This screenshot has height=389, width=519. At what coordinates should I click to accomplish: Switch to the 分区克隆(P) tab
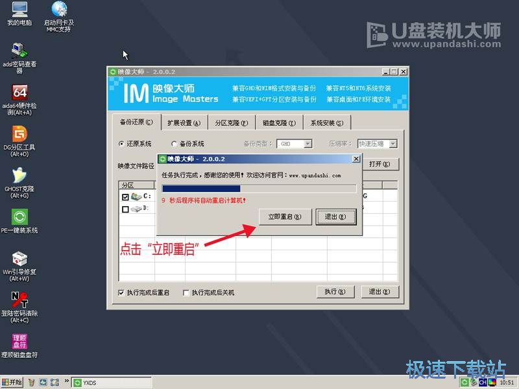point(232,123)
